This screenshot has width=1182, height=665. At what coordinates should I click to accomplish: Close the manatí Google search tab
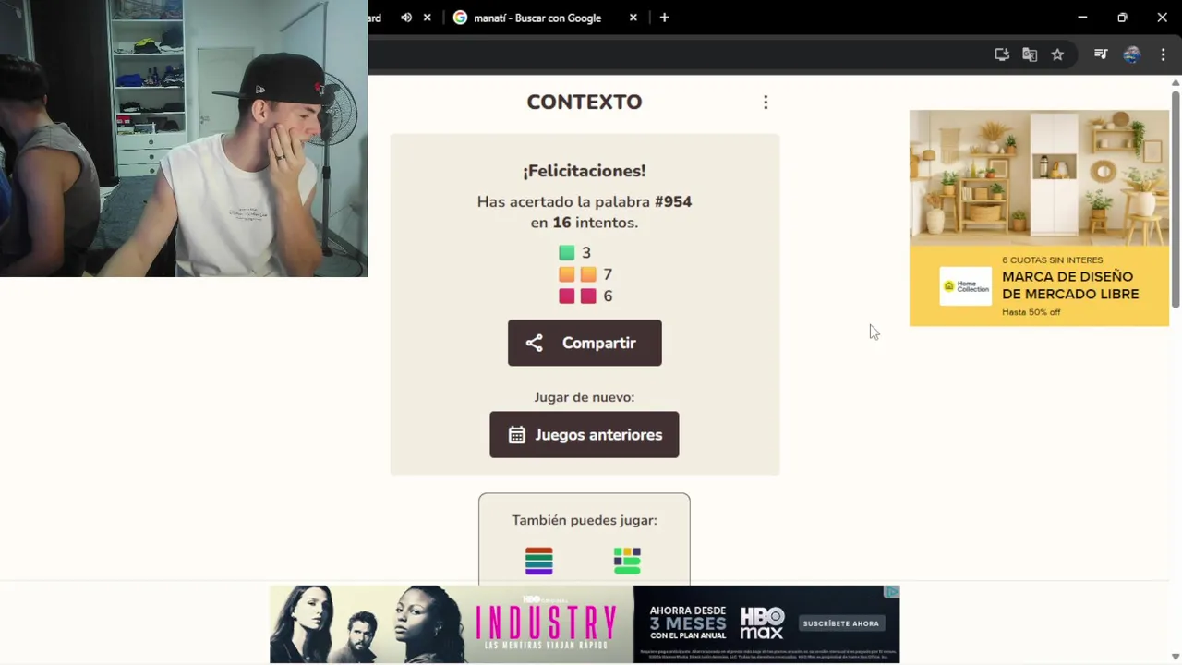[x=633, y=18]
